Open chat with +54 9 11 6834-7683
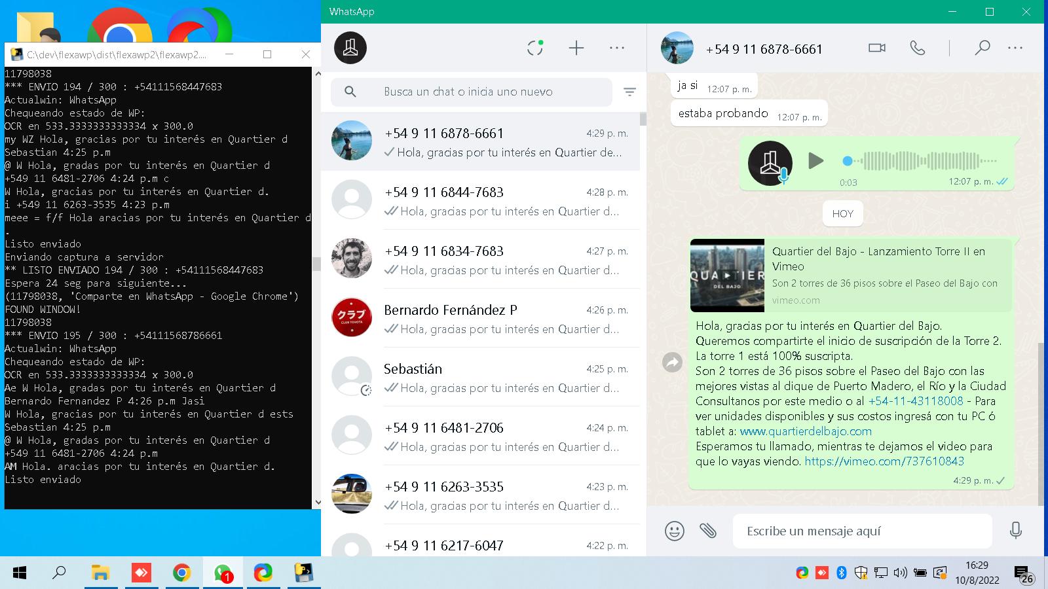 coord(480,259)
